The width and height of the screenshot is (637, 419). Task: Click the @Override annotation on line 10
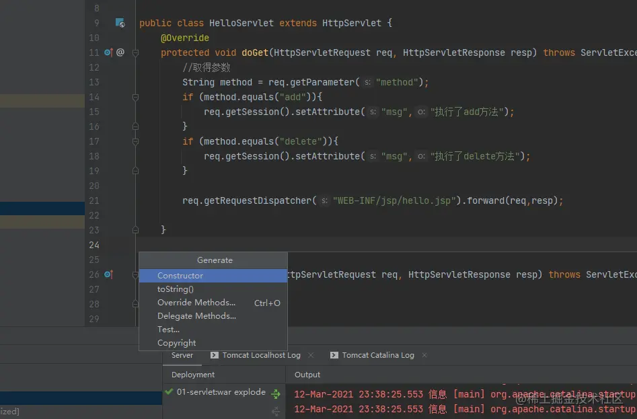(185, 38)
